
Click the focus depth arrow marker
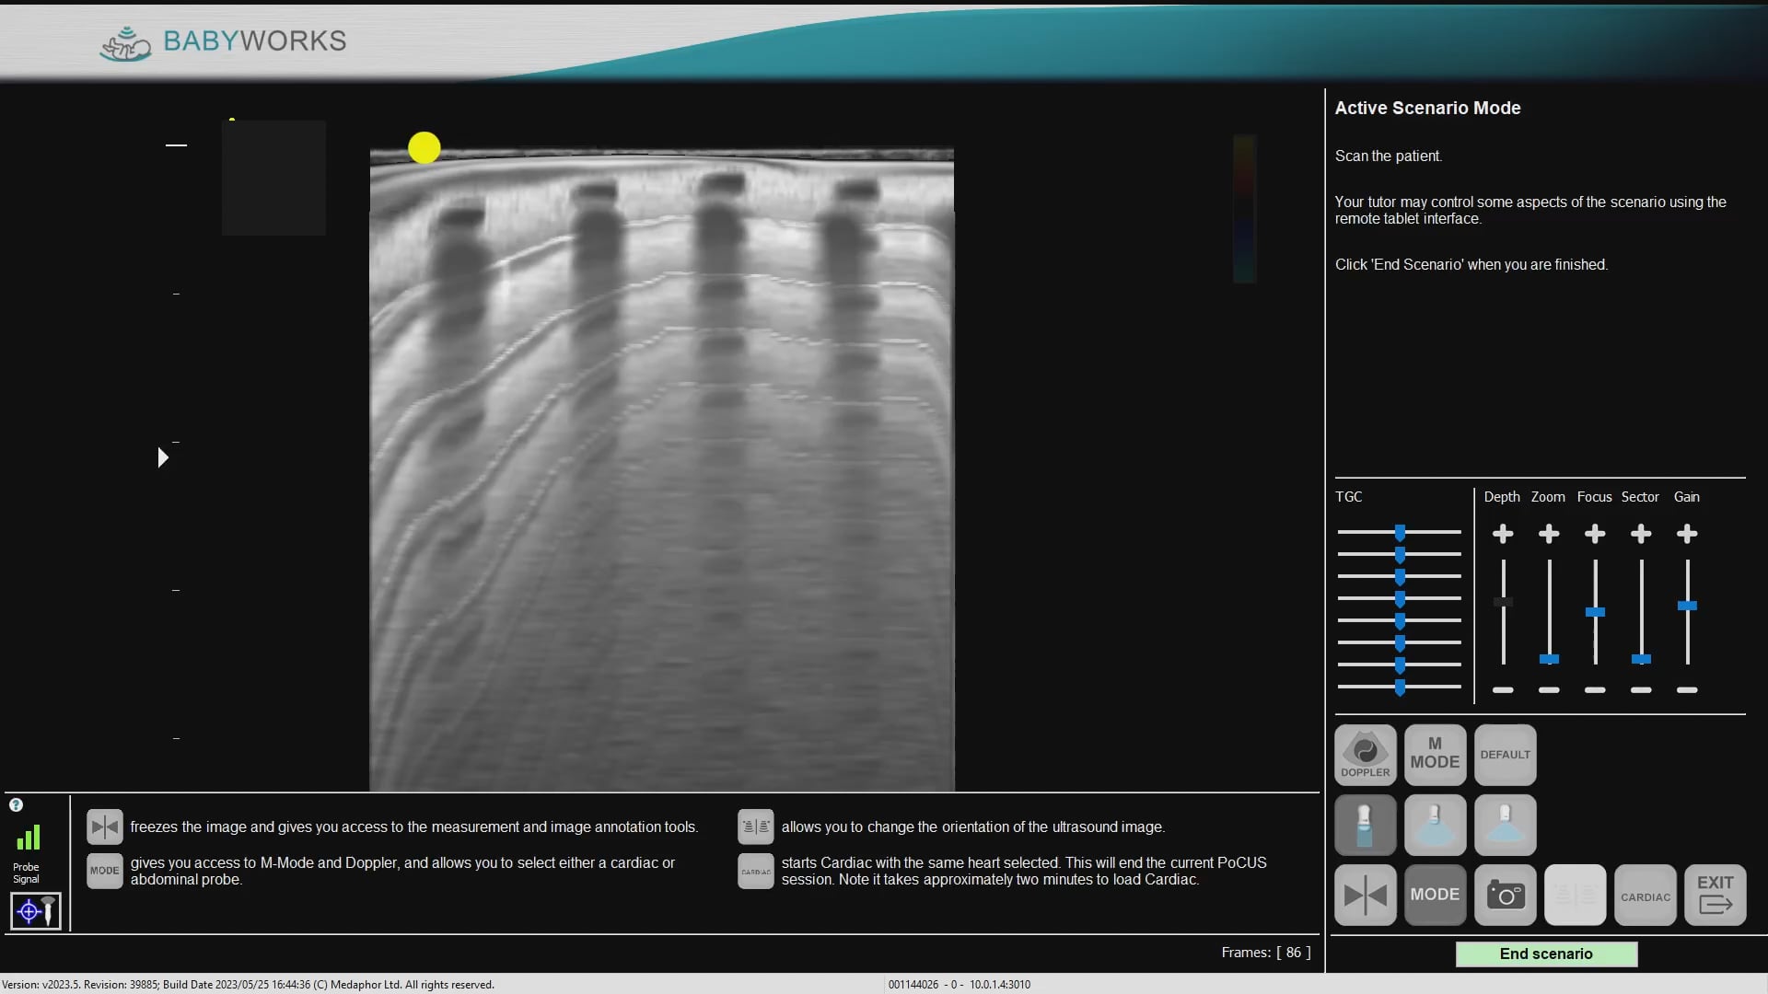click(163, 457)
